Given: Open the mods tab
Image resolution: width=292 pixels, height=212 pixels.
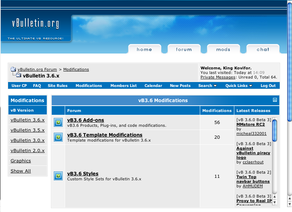Looking at the screenshot, I should 223,50.
